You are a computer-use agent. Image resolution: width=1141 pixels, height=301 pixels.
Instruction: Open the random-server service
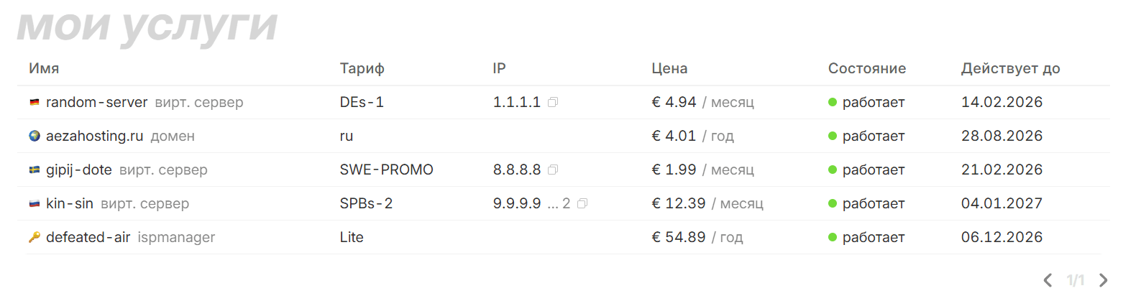96,103
